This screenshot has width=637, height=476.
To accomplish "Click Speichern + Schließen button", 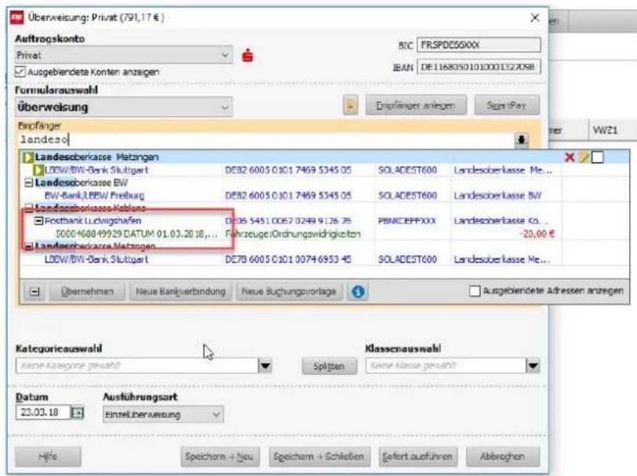I will pos(319,456).
